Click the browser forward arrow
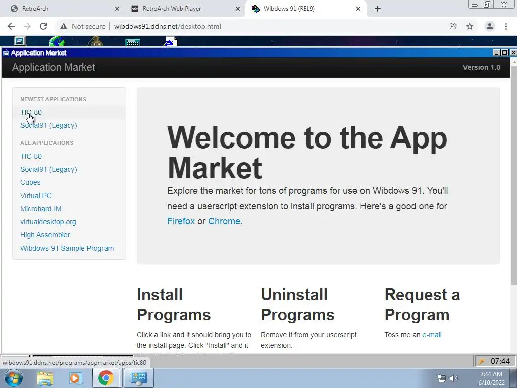This screenshot has width=517, height=388. 27,26
